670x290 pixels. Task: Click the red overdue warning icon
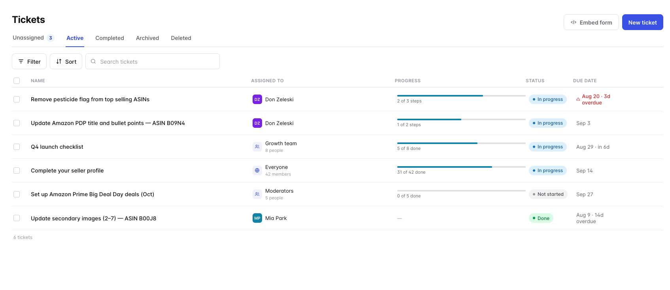point(578,99)
